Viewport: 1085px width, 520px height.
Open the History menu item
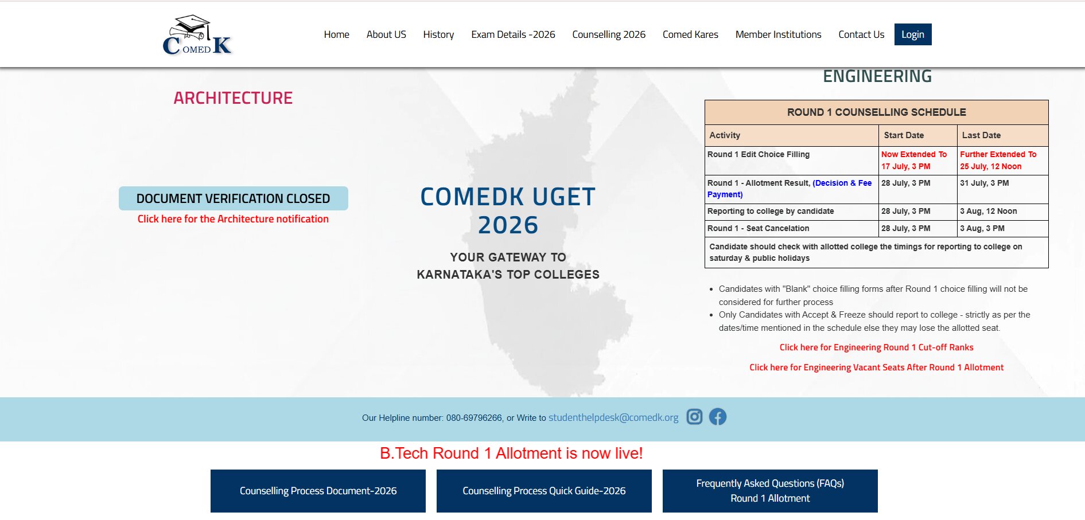click(438, 34)
